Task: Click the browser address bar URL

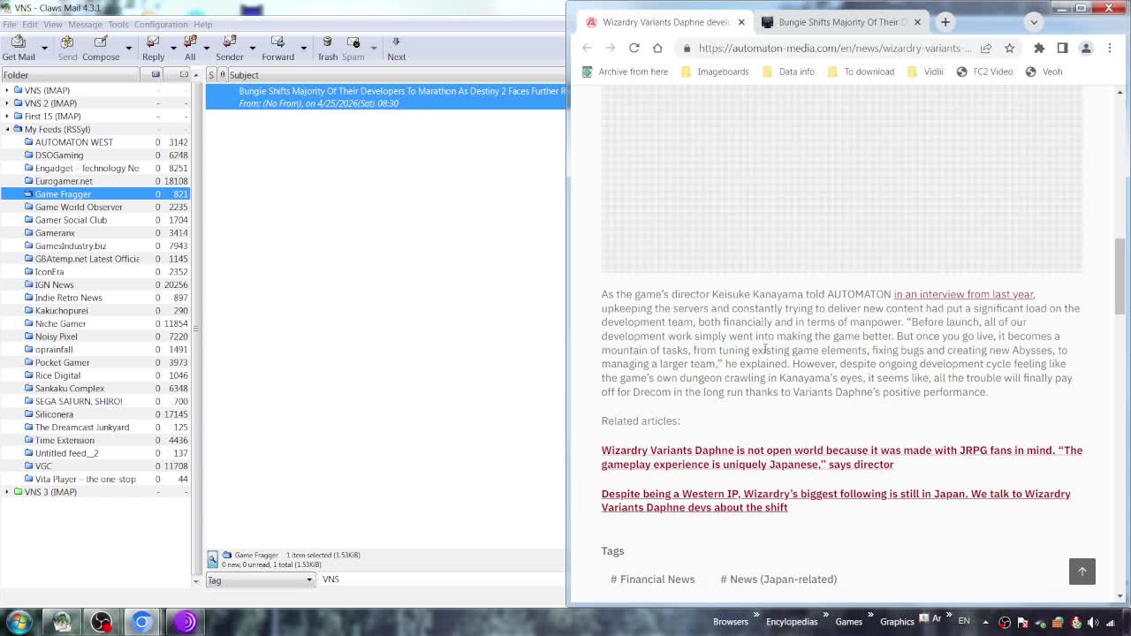Action: pos(834,48)
